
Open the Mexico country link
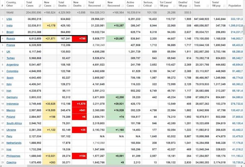[11, 110]
